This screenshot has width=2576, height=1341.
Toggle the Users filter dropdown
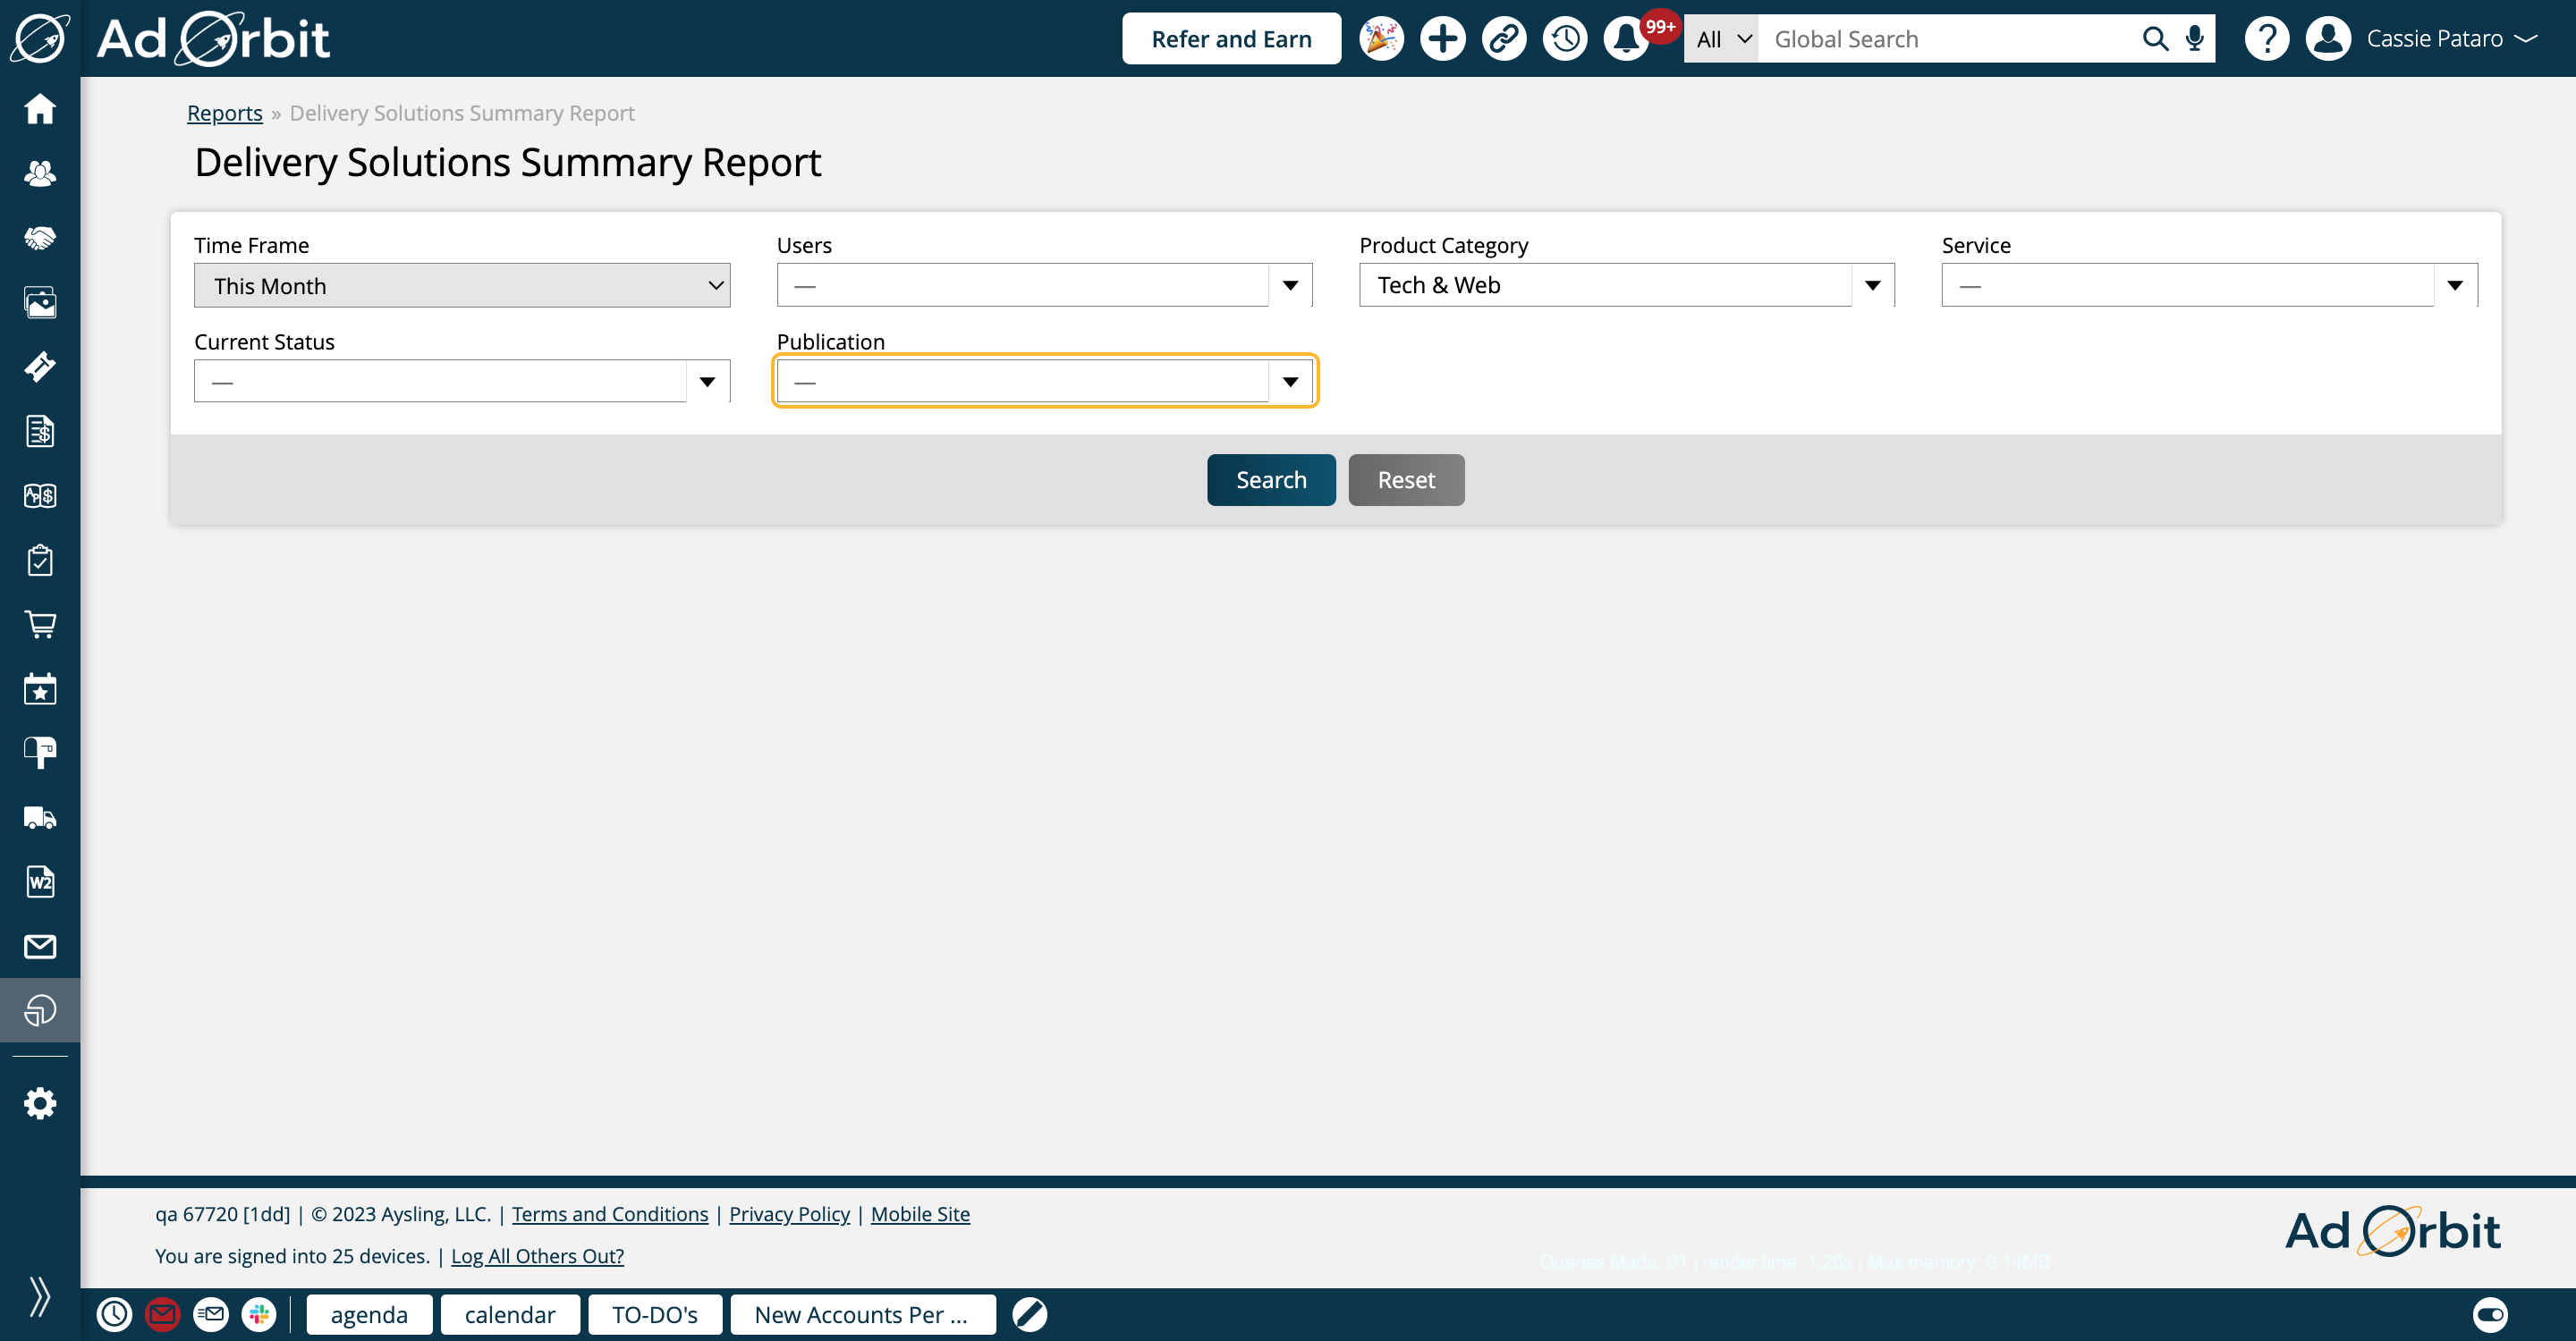point(1290,284)
